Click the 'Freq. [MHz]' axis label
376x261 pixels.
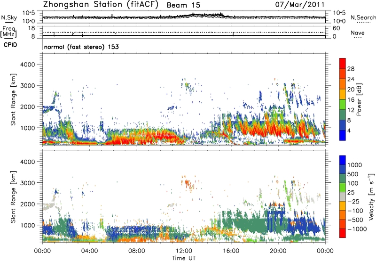tap(8, 32)
